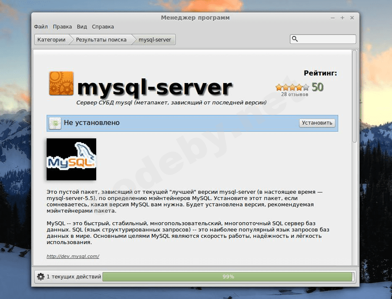Open the Правка menu

[62, 27]
